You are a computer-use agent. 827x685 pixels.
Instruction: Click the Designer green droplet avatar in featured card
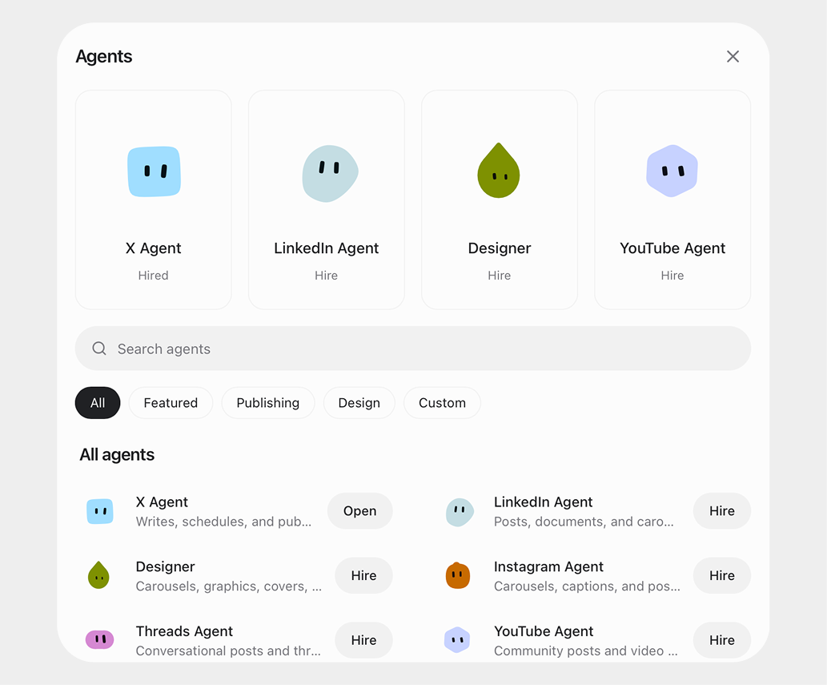[x=499, y=171]
